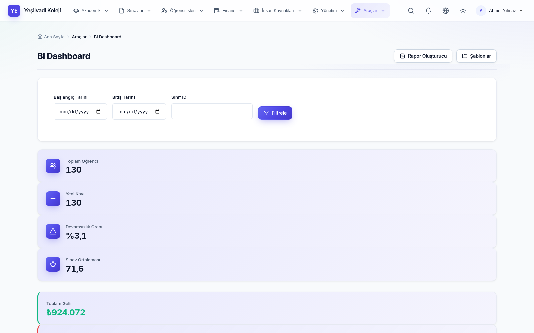Open the Ahmet Yılmaz user dropdown chevron

pos(521,11)
